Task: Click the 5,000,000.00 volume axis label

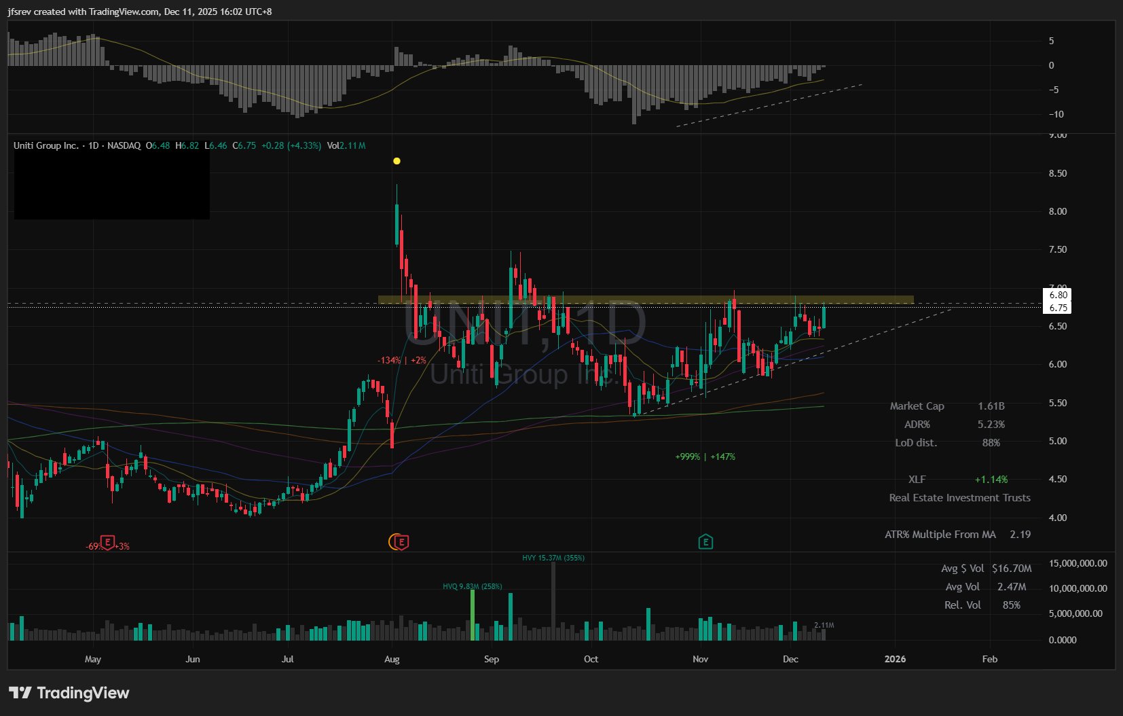Action: 1076,613
